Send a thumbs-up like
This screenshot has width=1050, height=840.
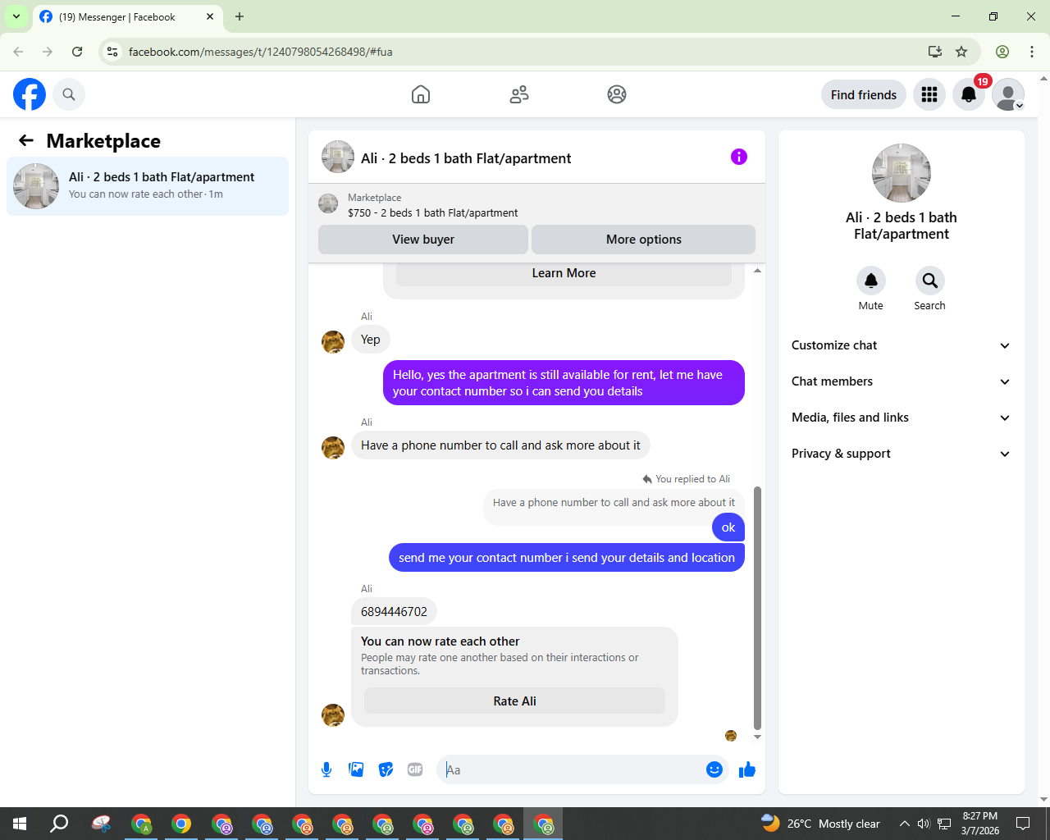pyautogui.click(x=747, y=769)
